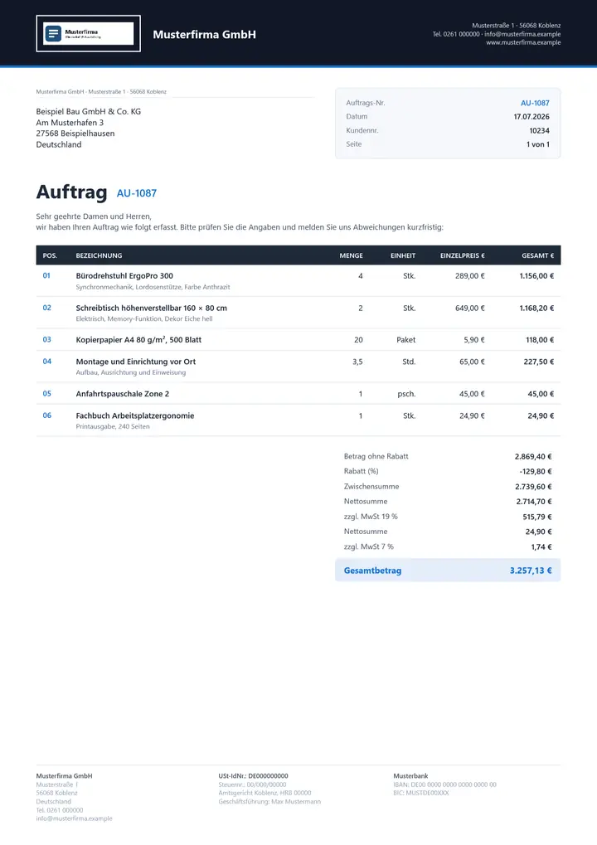Viewport: 597px width, 845px height.
Task: Click unit price '5,90 €'
Action: pyautogui.click(x=474, y=340)
